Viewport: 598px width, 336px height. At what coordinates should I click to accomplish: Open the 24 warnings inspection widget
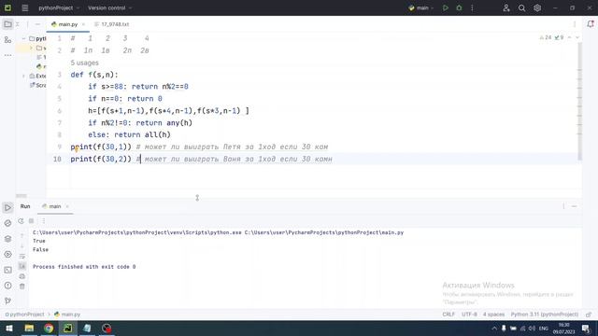(x=546, y=37)
